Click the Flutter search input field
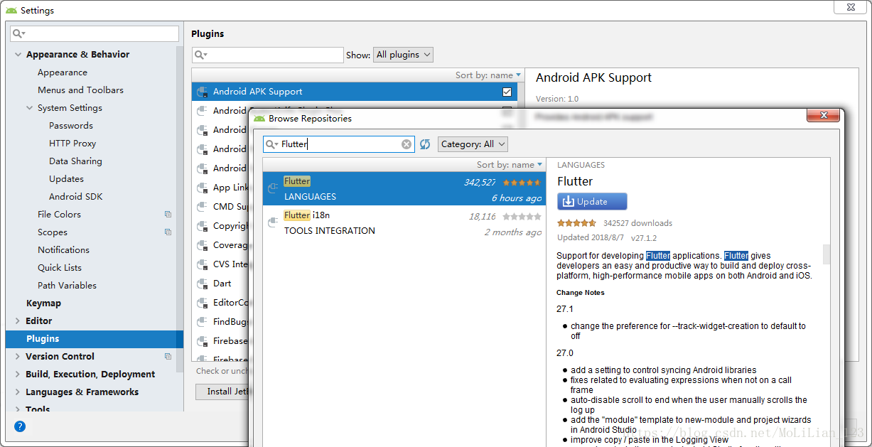Screen dimensions: 872x447 339,144
